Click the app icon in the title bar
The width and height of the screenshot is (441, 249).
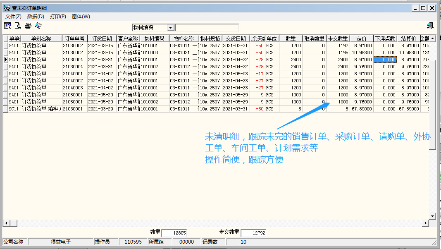pyautogui.click(x=7, y=8)
